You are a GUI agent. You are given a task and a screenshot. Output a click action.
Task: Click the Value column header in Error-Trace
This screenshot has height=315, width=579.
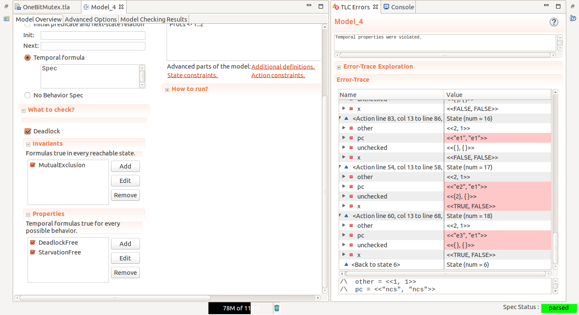point(498,95)
